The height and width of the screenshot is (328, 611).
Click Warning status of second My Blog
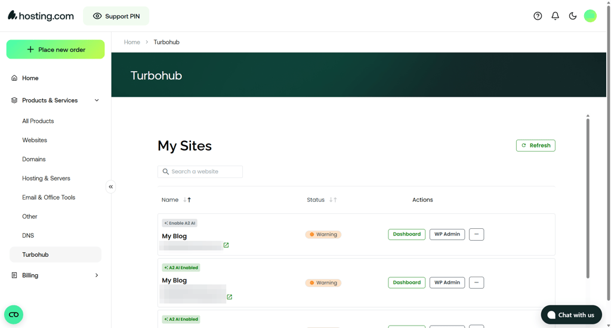click(323, 283)
